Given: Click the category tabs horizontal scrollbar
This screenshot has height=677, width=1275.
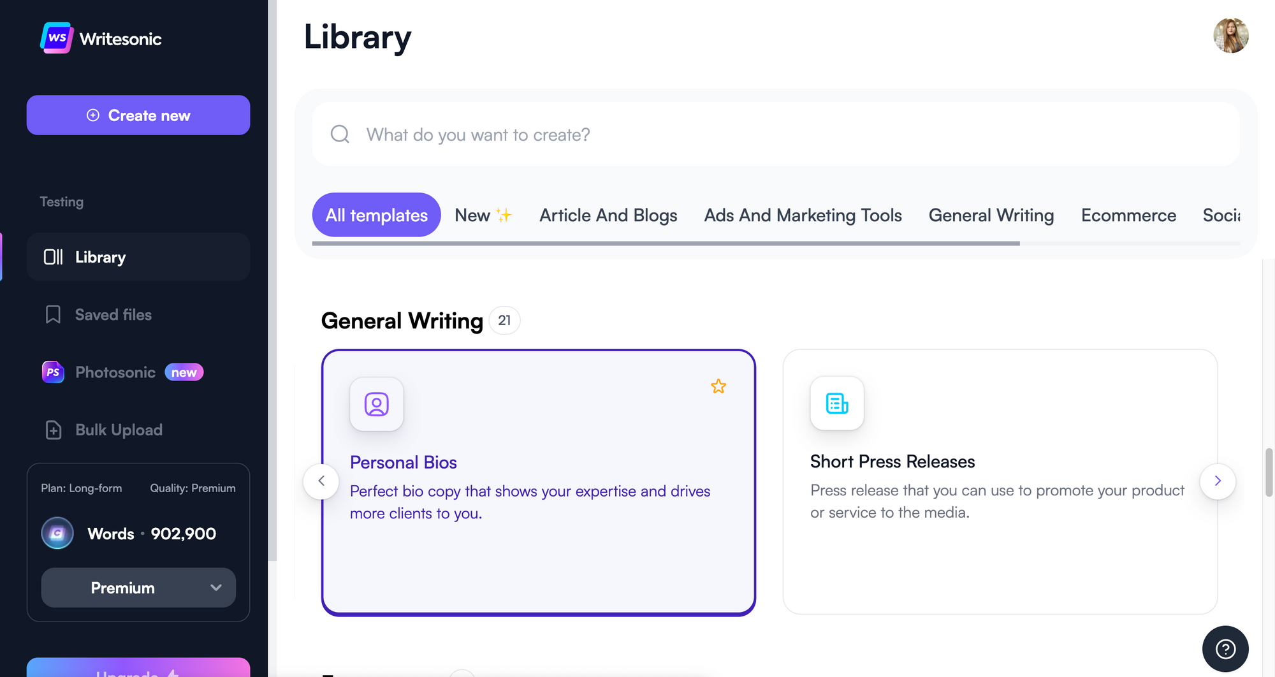Looking at the screenshot, I should pos(666,244).
